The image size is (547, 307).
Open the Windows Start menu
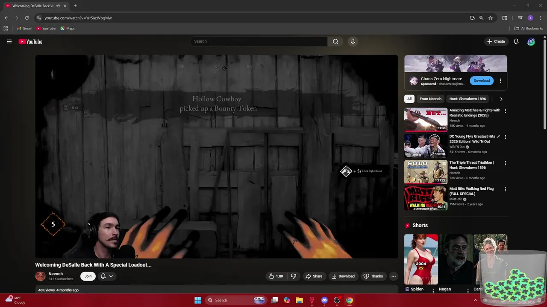(x=198, y=300)
